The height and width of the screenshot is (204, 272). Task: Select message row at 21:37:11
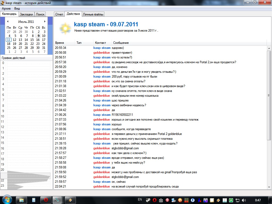tap(160, 134)
